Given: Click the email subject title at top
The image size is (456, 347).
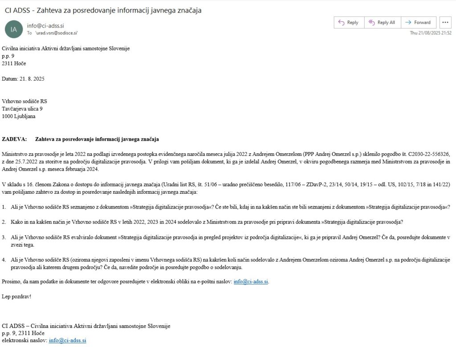Looking at the screenshot, I should click(103, 10).
